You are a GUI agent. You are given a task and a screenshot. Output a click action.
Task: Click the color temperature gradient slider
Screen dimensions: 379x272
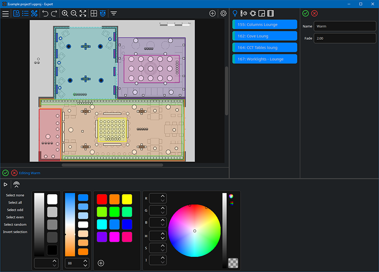pos(70,224)
